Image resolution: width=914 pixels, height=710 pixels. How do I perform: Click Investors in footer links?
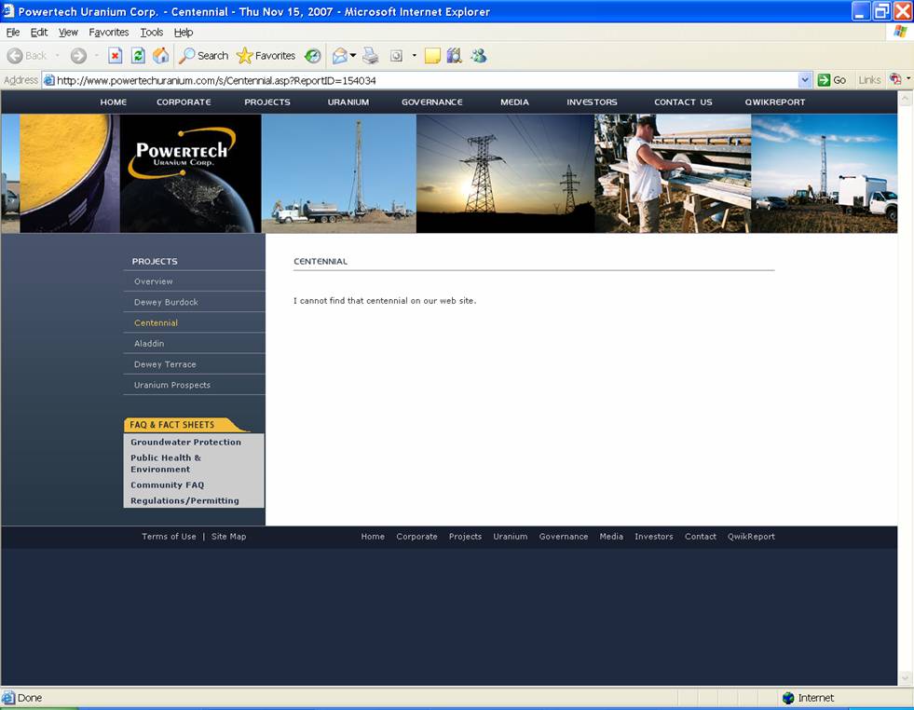tap(653, 537)
